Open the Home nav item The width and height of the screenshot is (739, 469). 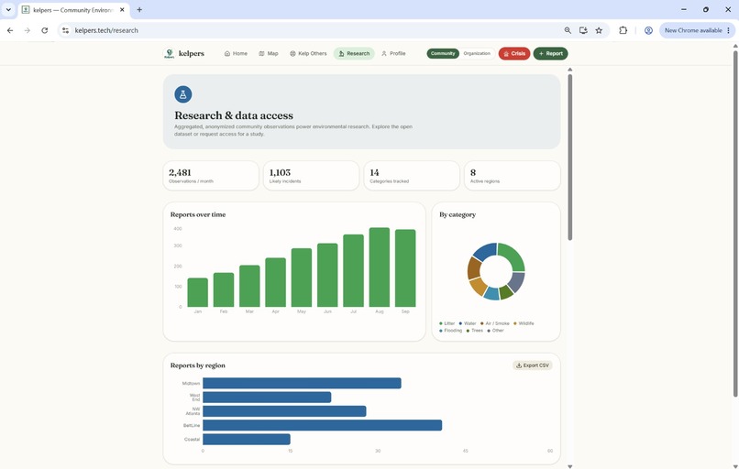click(236, 54)
